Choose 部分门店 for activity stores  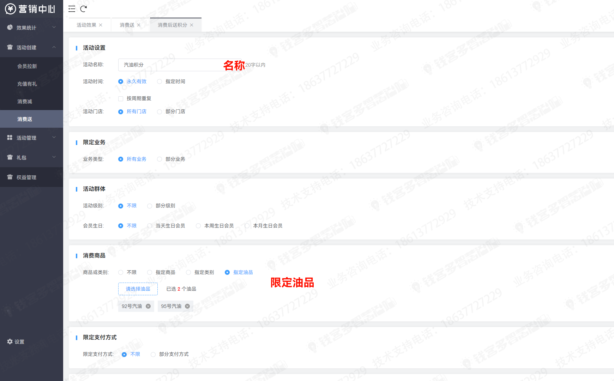tap(159, 112)
